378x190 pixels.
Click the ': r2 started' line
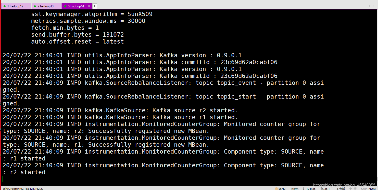pyautogui.click(x=24, y=172)
